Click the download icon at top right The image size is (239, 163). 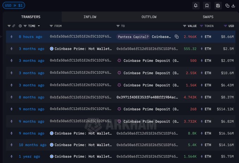point(233,6)
